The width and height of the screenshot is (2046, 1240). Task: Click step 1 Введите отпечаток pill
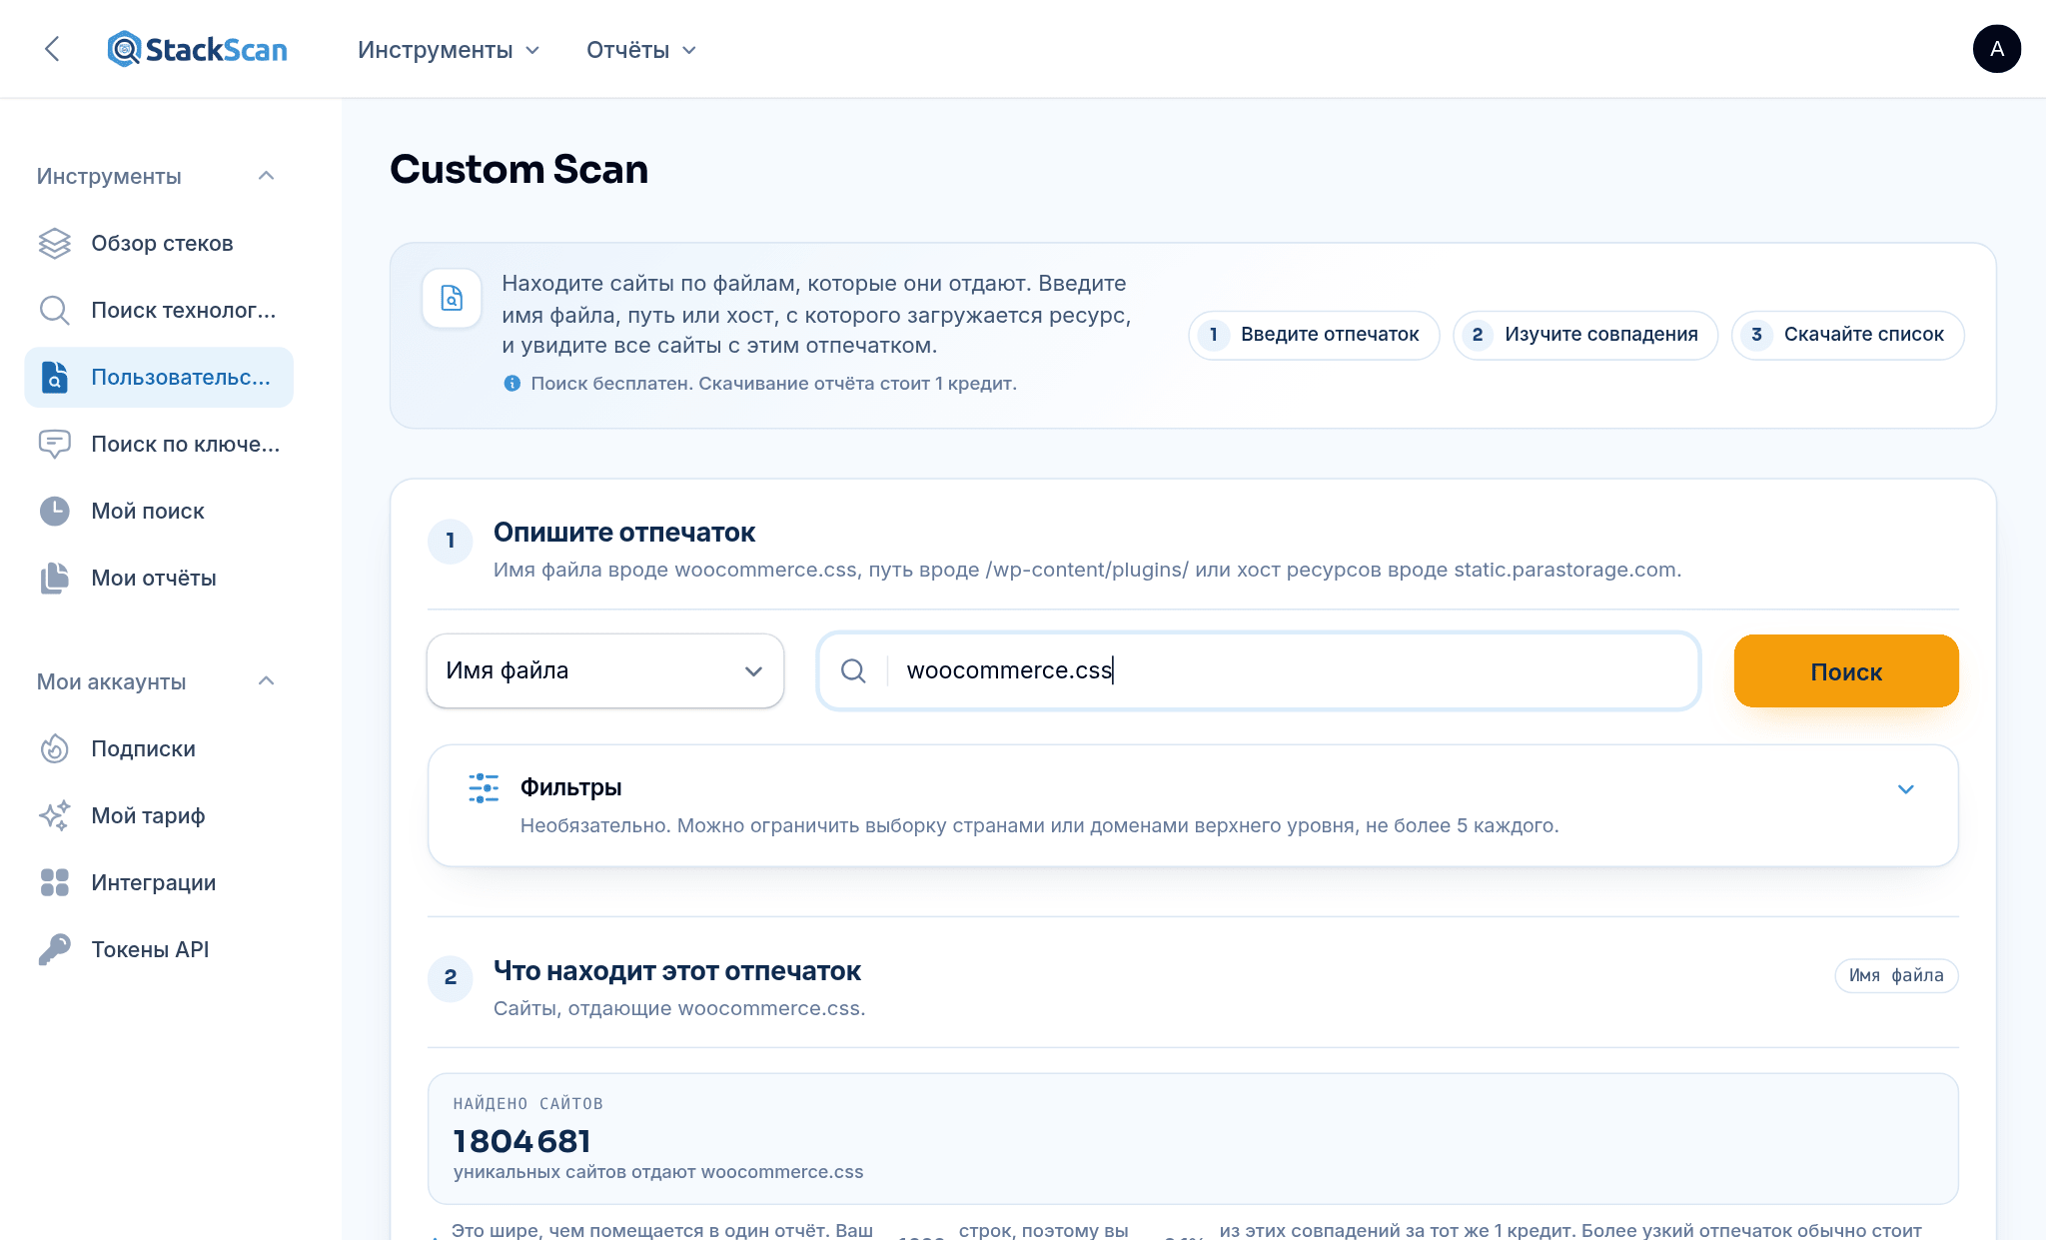coord(1314,335)
